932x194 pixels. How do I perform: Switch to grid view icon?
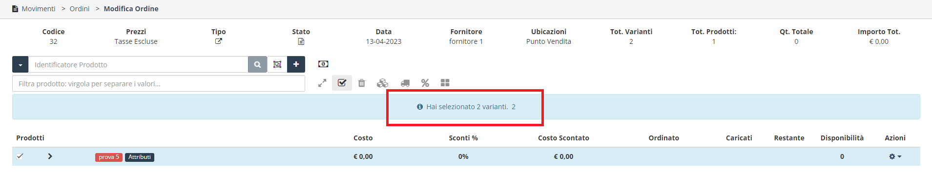445,83
